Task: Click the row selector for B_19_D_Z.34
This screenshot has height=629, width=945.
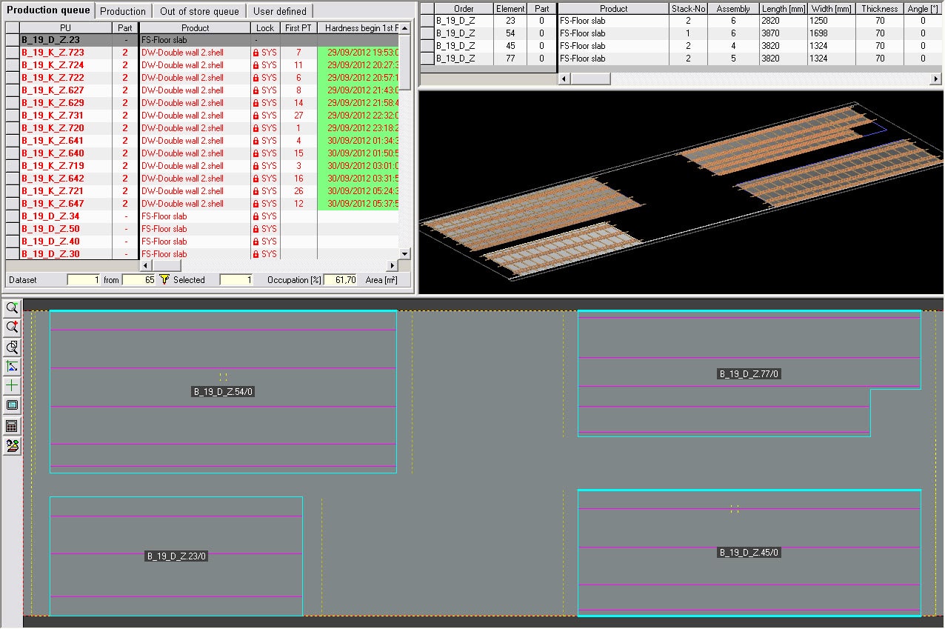Action: [12, 216]
